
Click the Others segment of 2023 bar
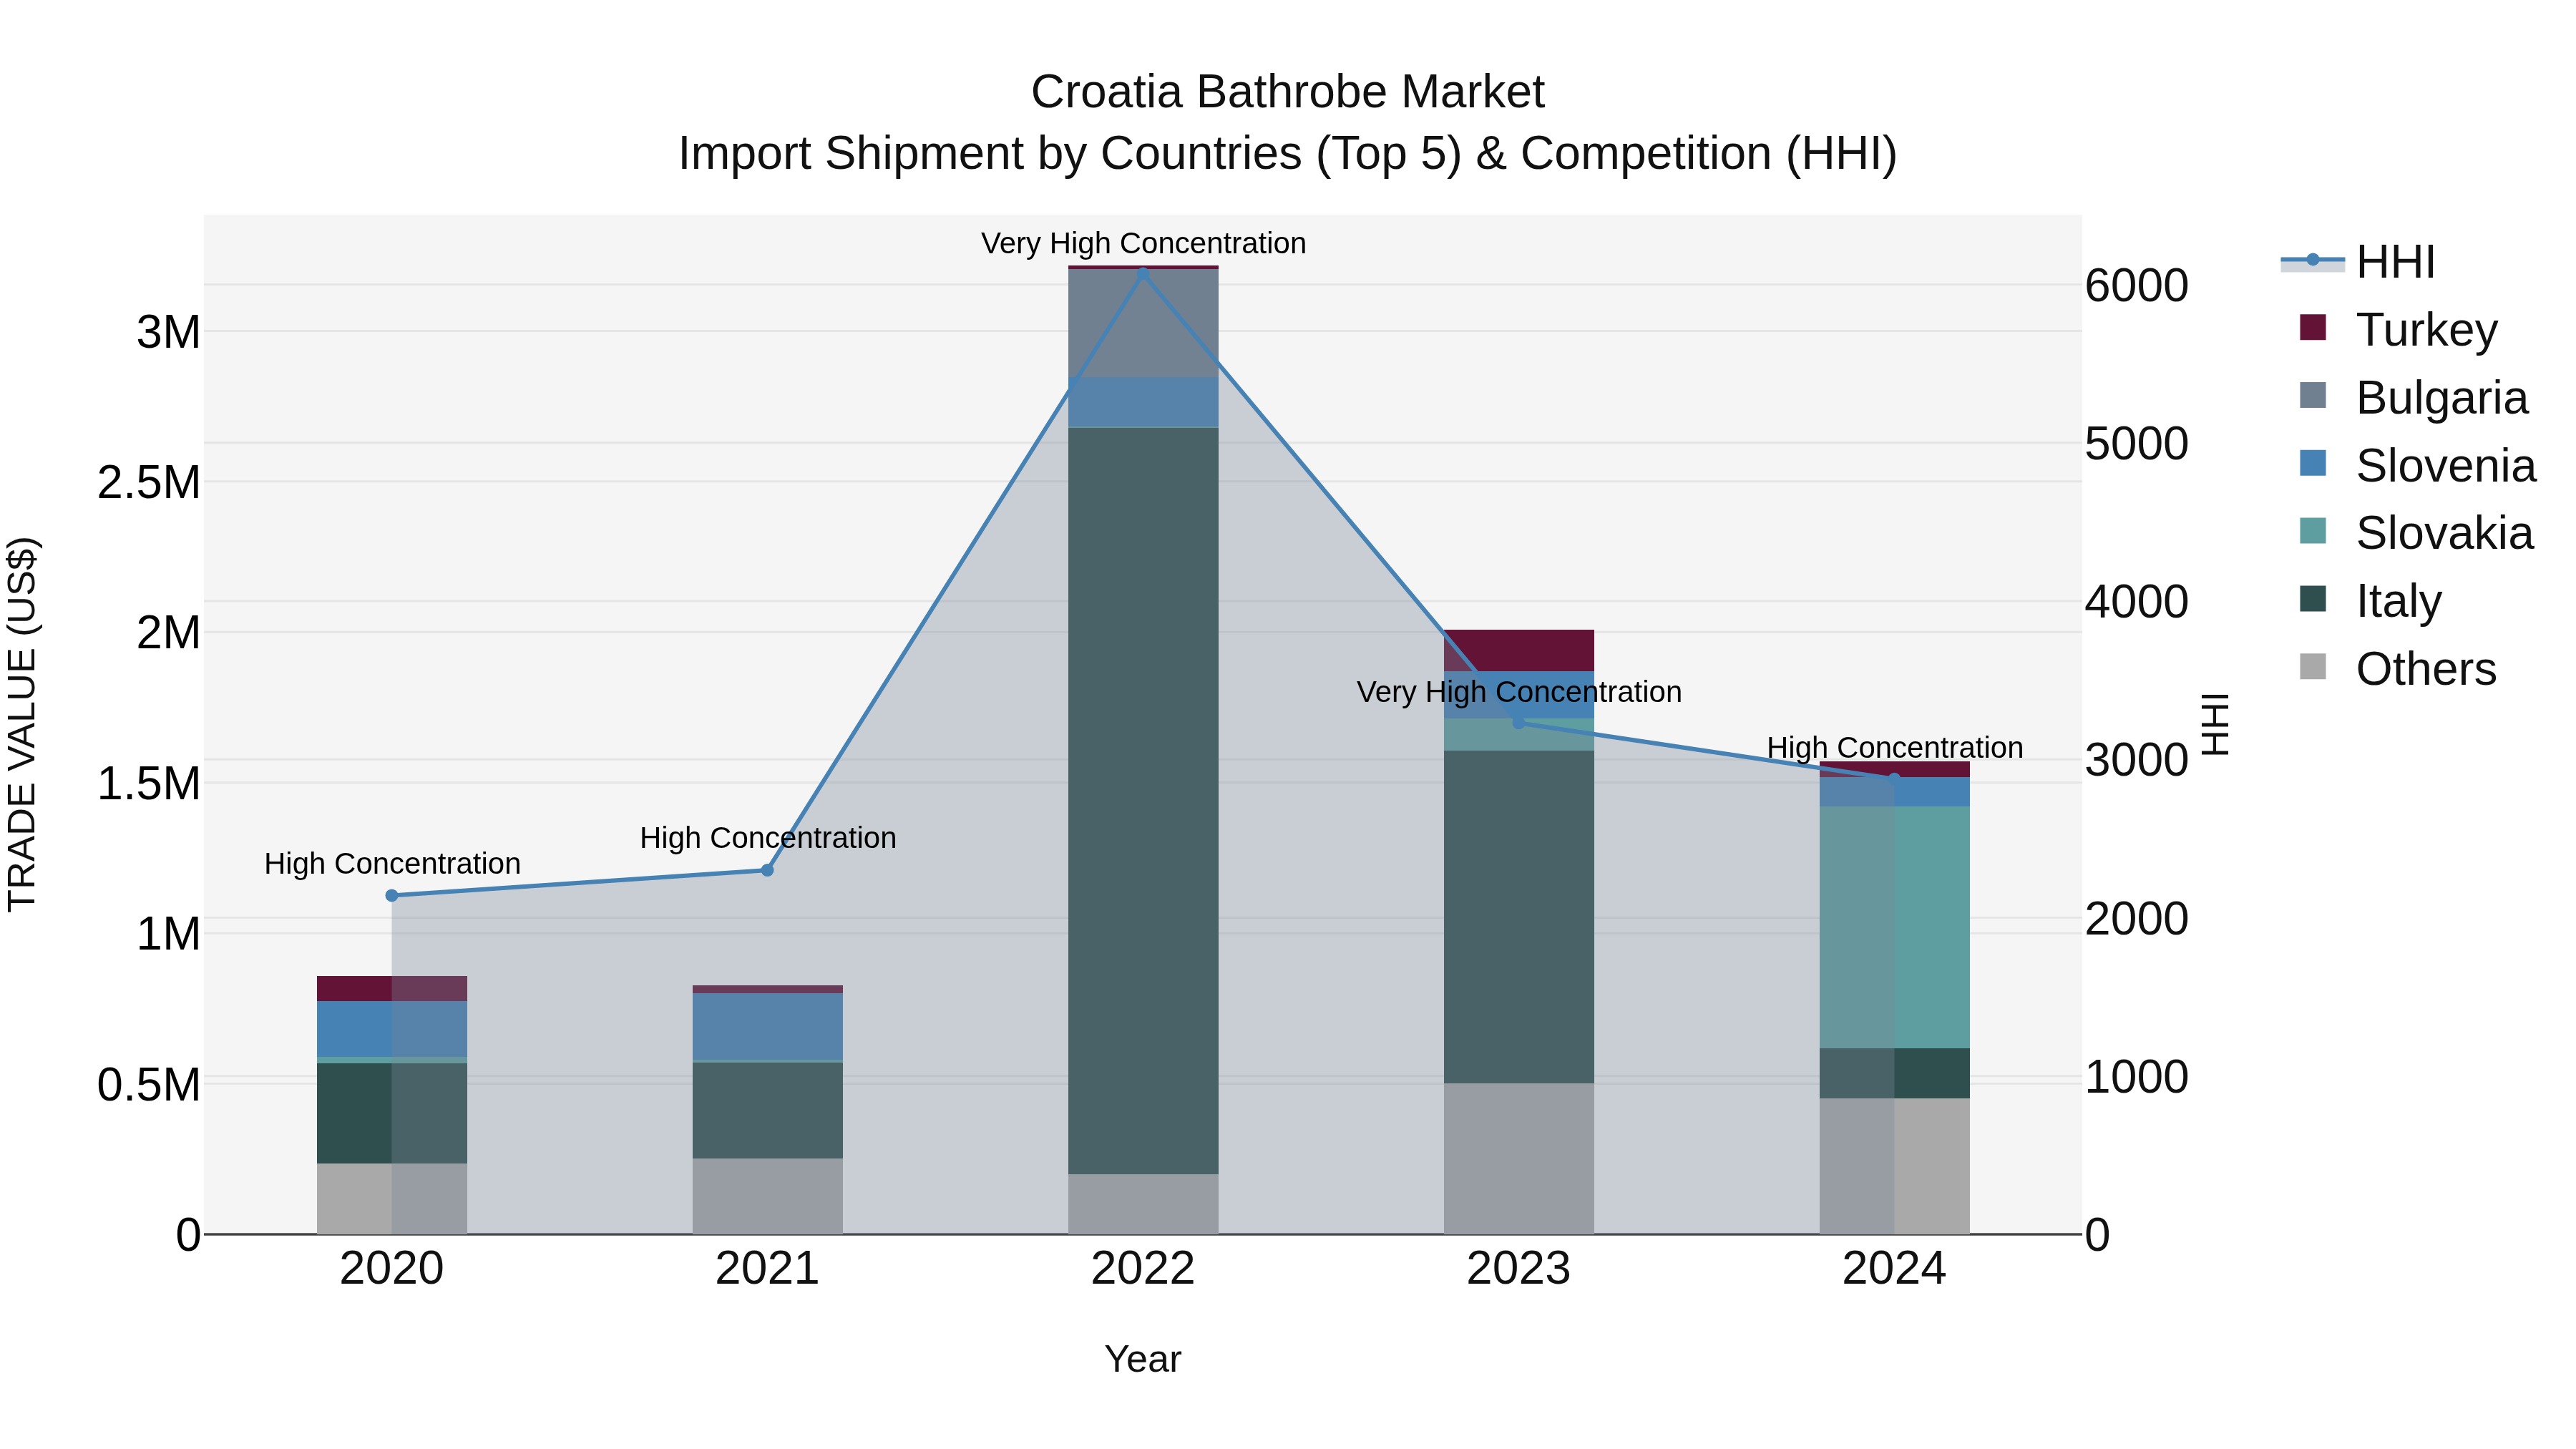click(1519, 1158)
